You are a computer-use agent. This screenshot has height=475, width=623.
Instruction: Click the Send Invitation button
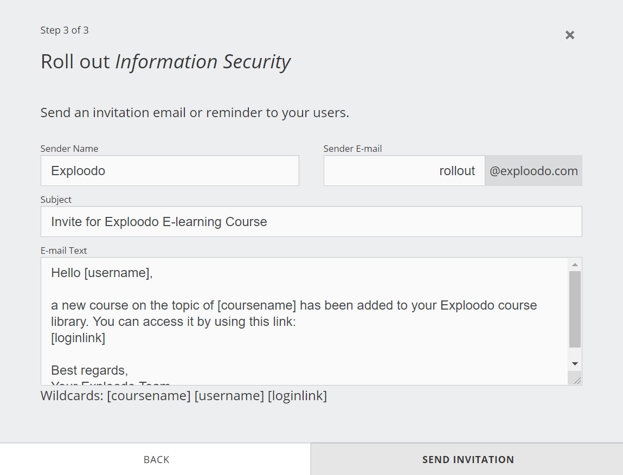[x=467, y=459]
